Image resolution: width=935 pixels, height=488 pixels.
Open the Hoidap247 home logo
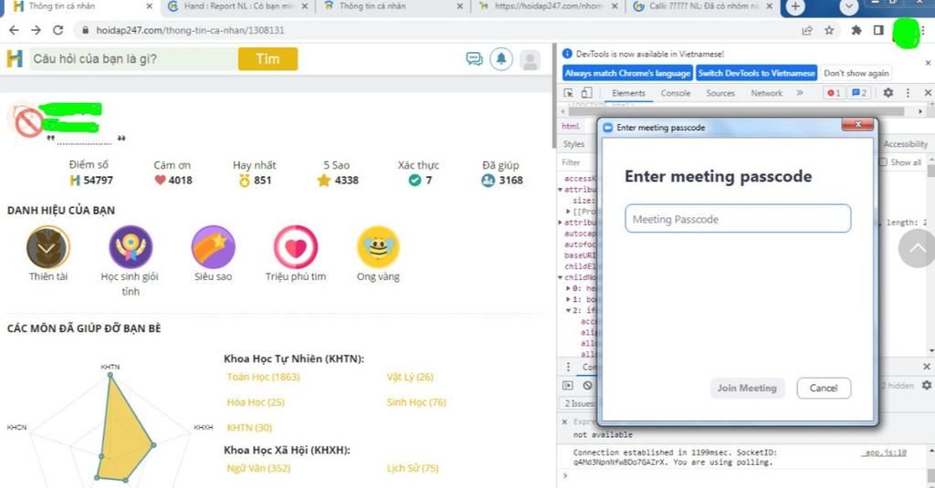pyautogui.click(x=15, y=58)
